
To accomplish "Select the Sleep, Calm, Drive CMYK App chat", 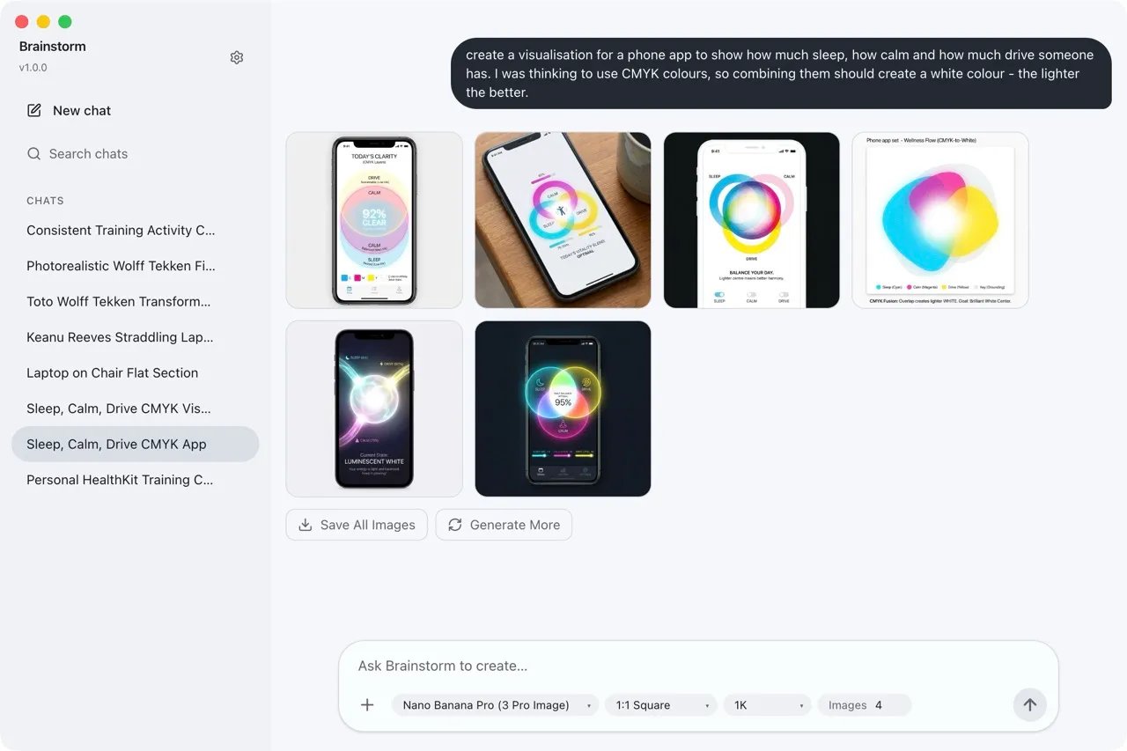I will pyautogui.click(x=136, y=444).
